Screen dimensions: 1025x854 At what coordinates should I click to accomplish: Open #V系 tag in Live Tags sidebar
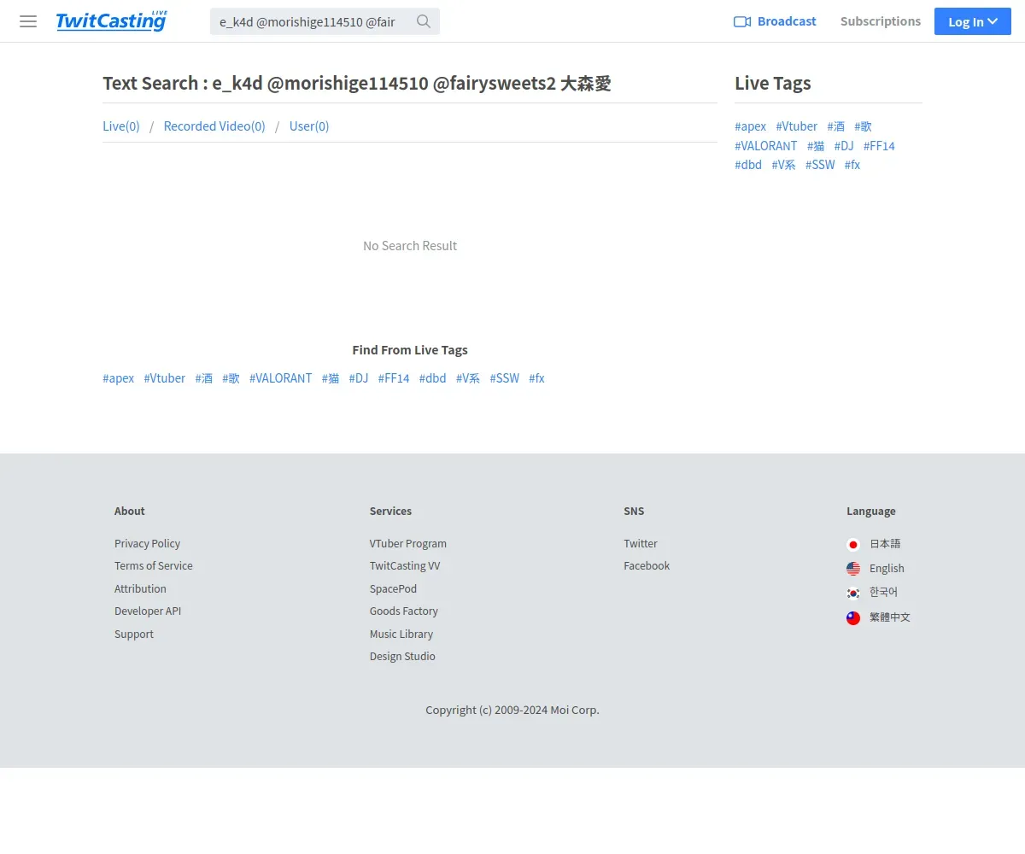[x=783, y=165]
